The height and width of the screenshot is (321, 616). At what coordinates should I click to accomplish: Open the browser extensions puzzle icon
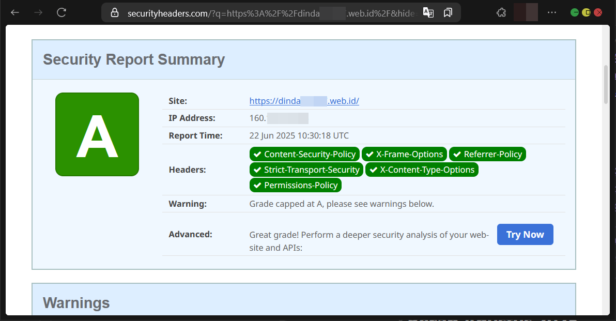point(501,12)
